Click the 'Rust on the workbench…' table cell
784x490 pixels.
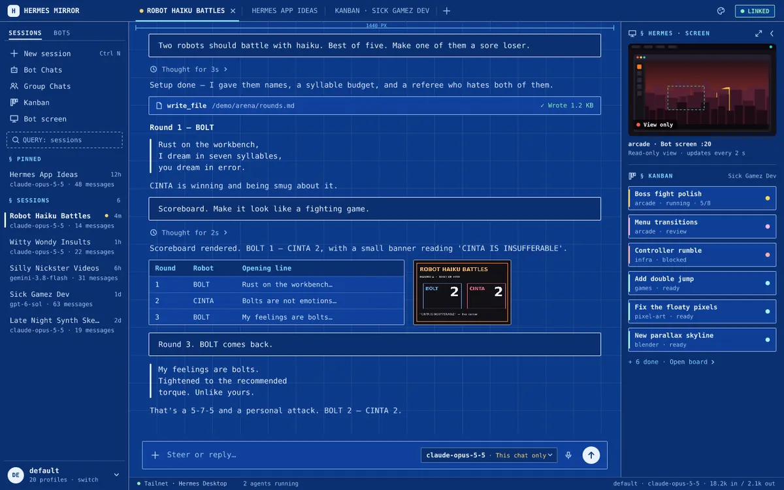coord(287,285)
